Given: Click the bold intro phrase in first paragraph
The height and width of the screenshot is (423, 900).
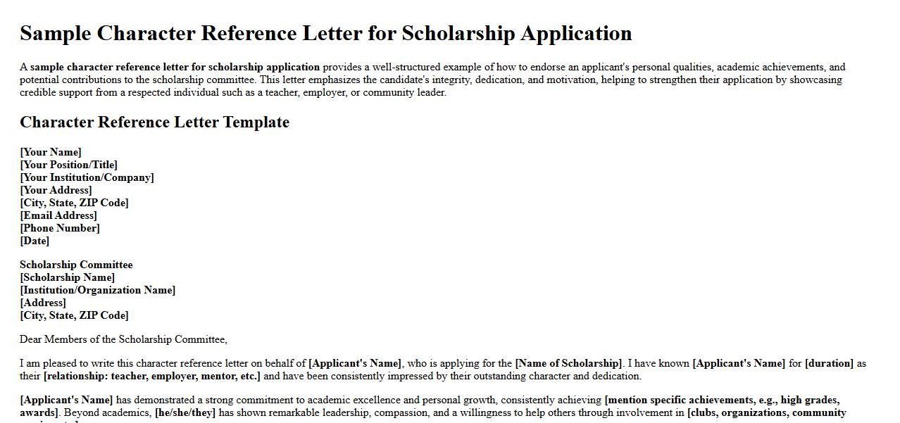Looking at the screenshot, I should click(175, 67).
